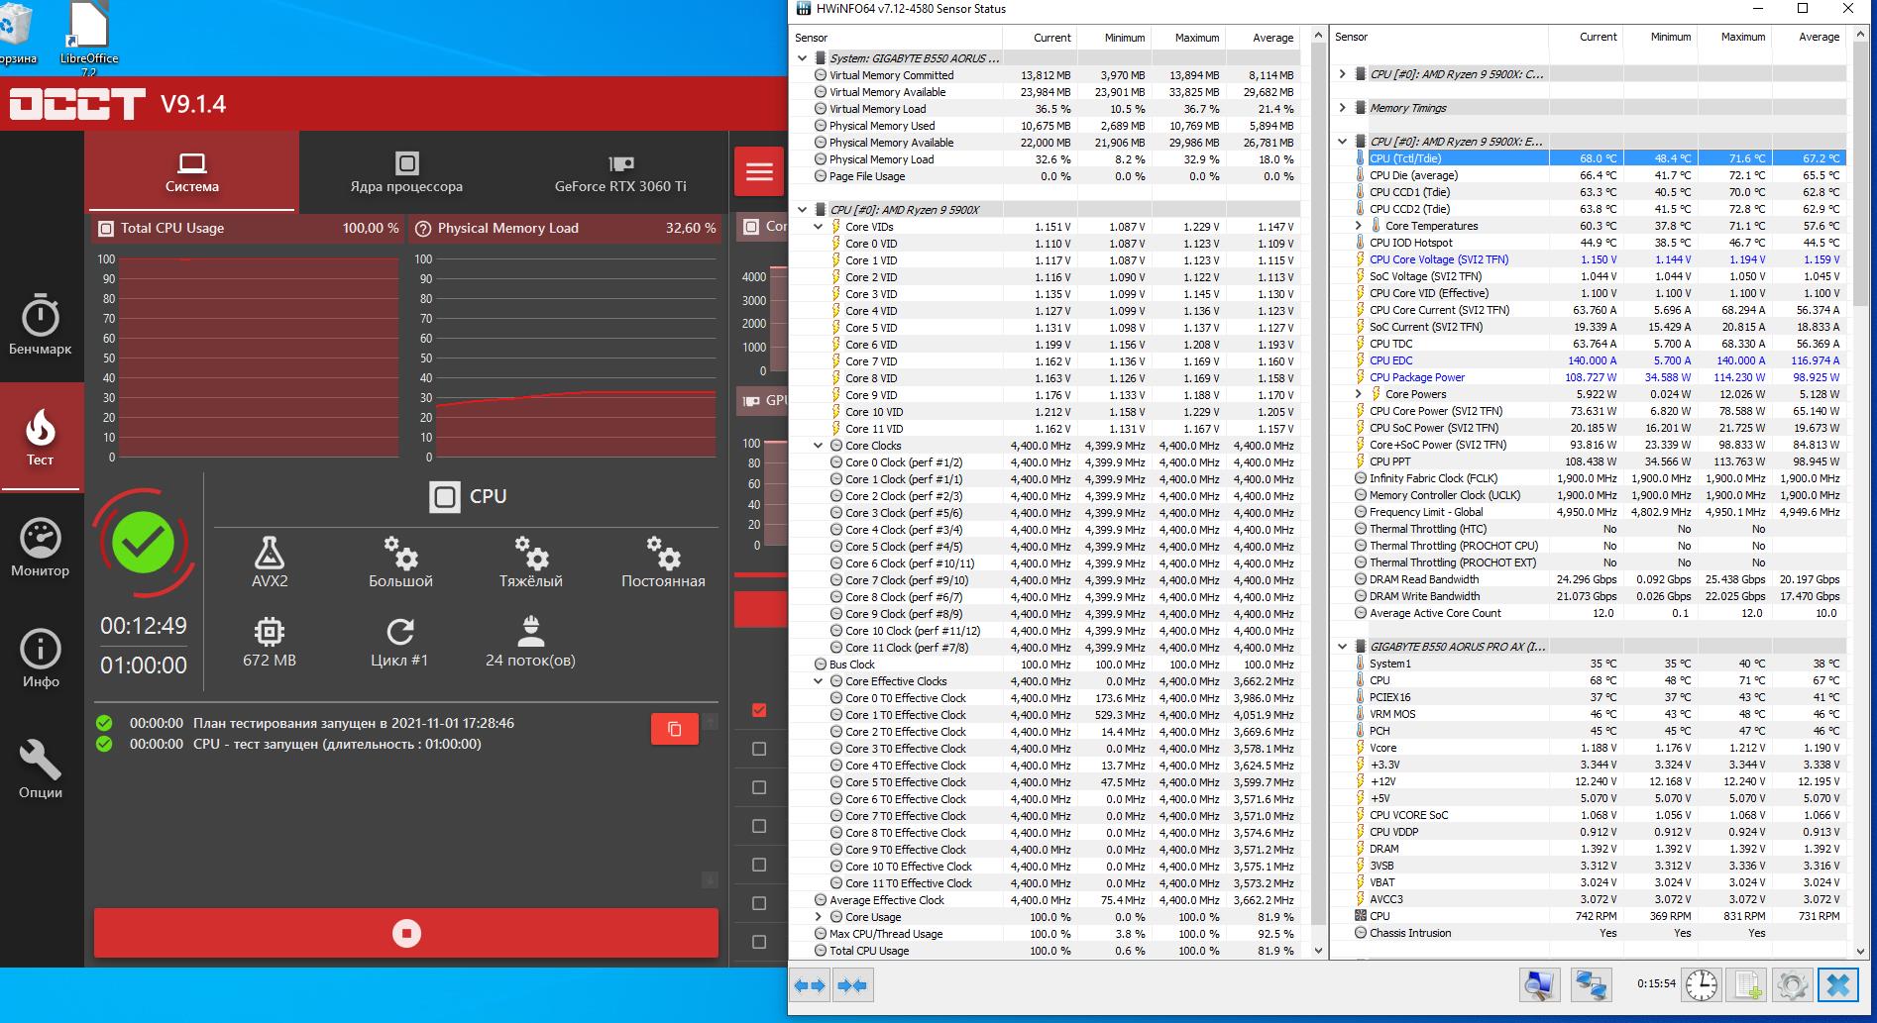Screen dimensions: 1877x1023
Task: Open the Монитор gauge section in OCCT
Action: coord(41,547)
